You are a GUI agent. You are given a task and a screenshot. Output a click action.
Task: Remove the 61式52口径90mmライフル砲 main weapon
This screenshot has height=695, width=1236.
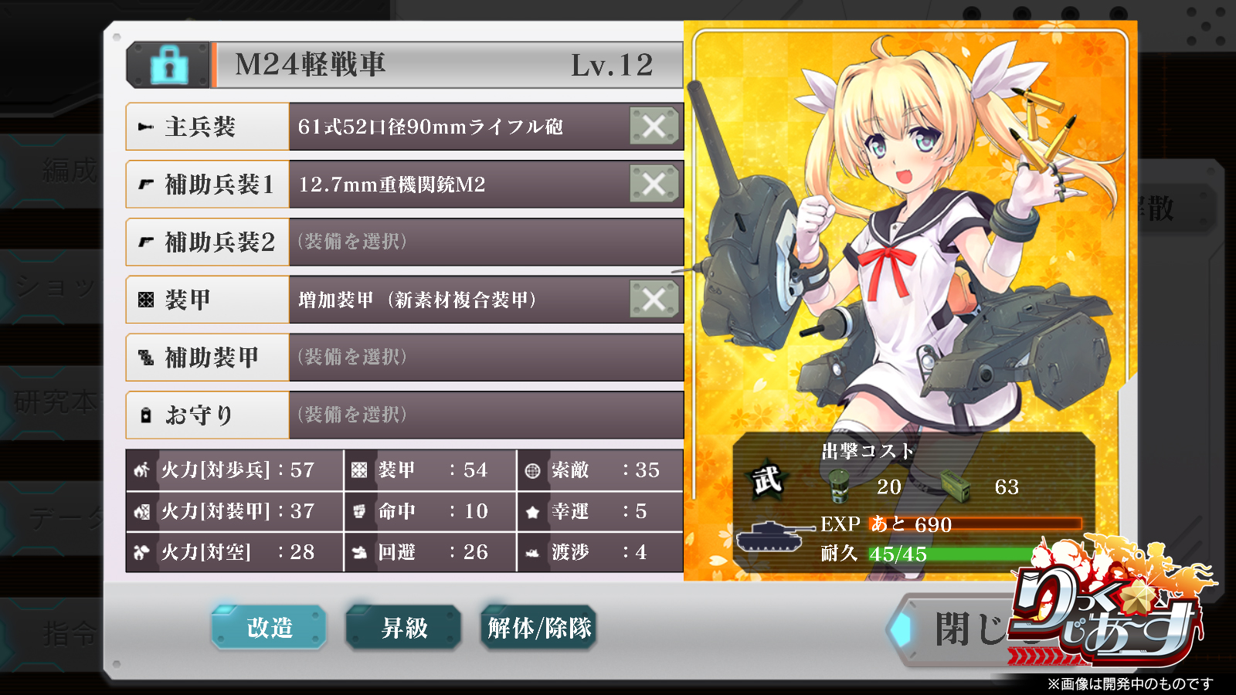(x=654, y=126)
